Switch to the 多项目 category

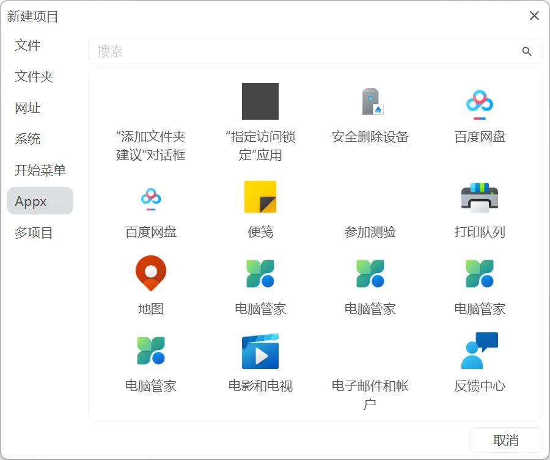coord(34,233)
